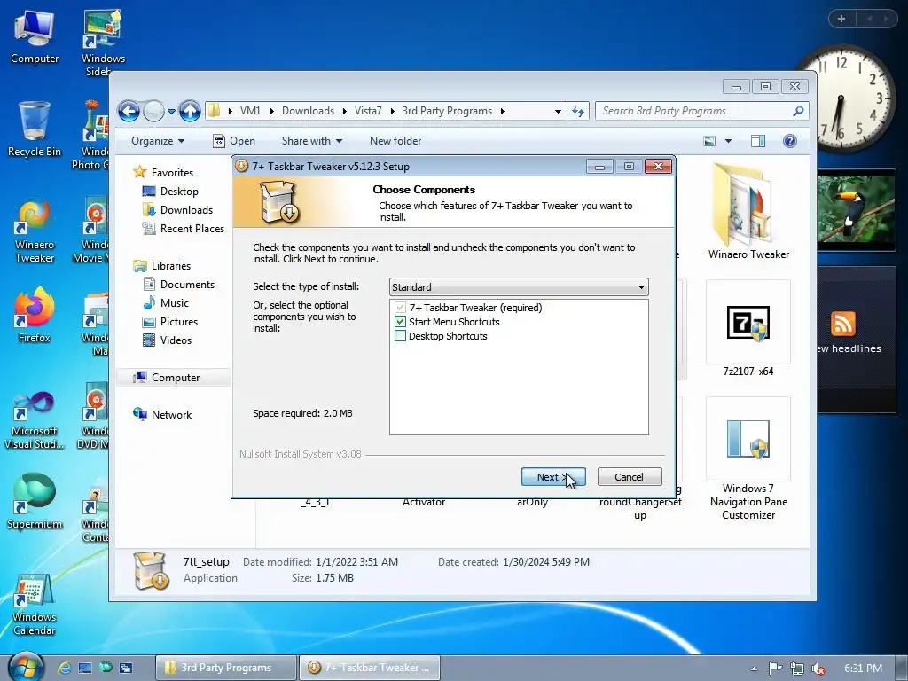Click New folder in Explorer toolbar
This screenshot has height=681, width=908.
(395, 141)
